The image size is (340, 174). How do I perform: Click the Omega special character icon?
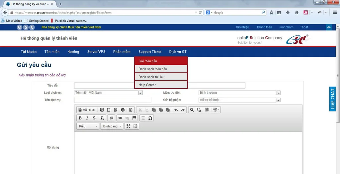coord(150,118)
